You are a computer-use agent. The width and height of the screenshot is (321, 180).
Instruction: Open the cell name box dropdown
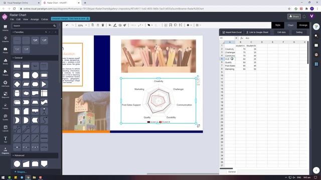coord(236,38)
